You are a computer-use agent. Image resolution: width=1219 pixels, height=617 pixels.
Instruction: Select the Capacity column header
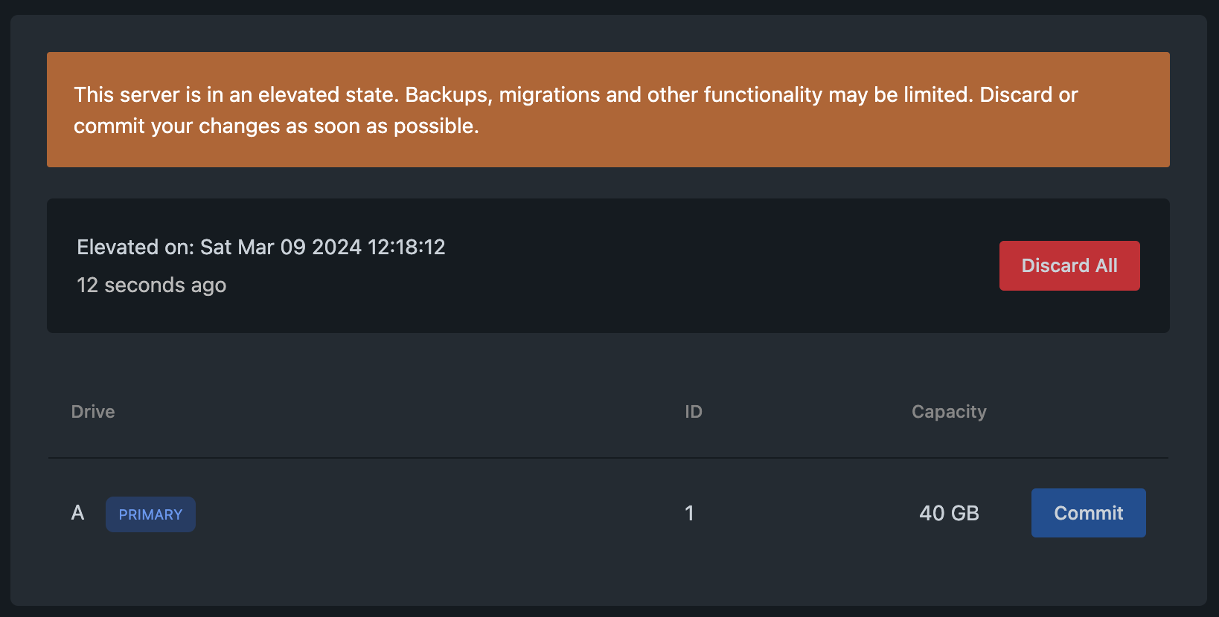coord(949,412)
